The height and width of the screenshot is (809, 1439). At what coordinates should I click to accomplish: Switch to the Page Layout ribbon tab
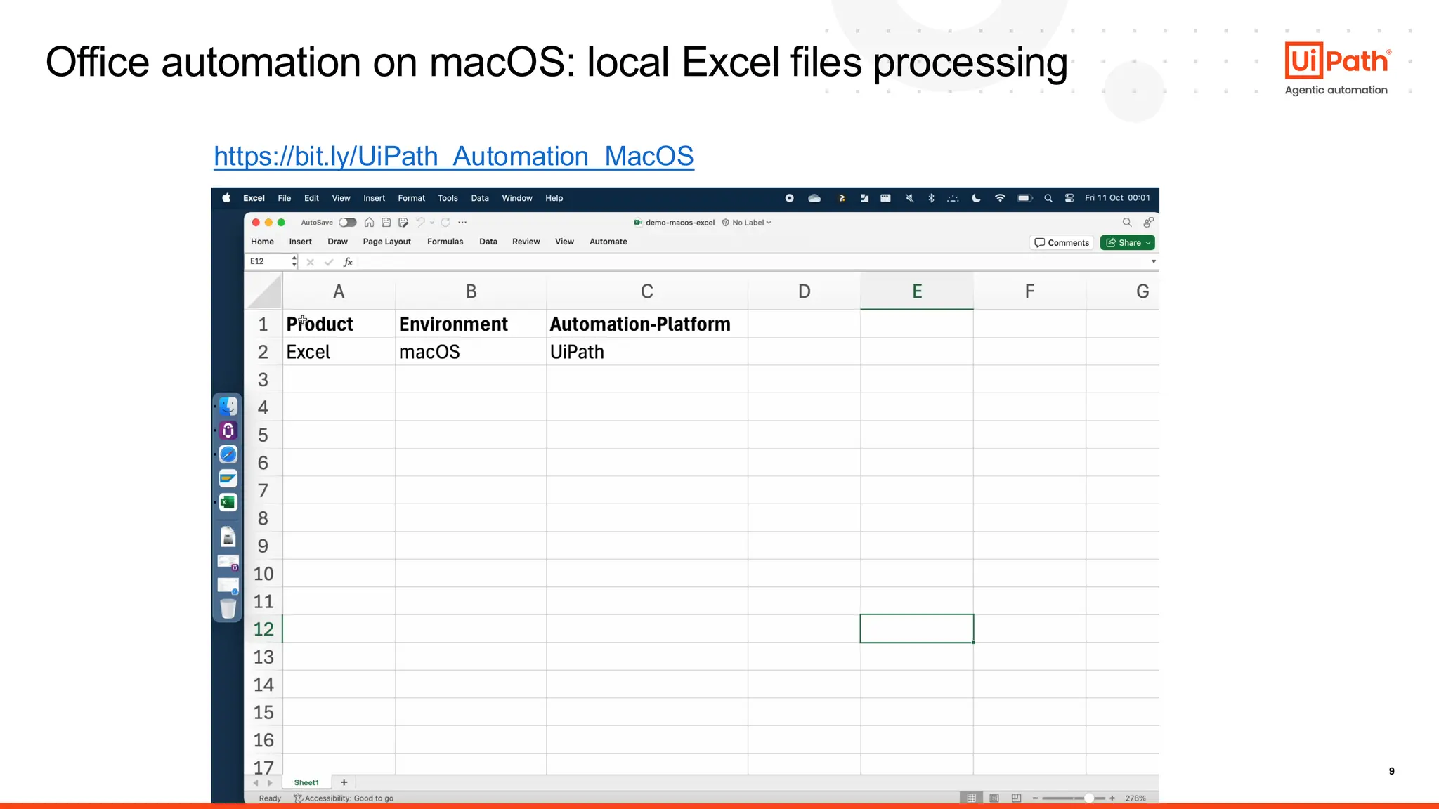pyautogui.click(x=386, y=242)
